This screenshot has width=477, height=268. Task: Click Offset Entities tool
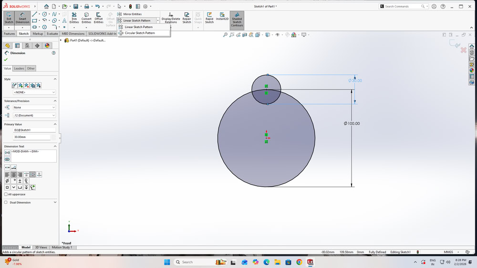[x=99, y=18]
